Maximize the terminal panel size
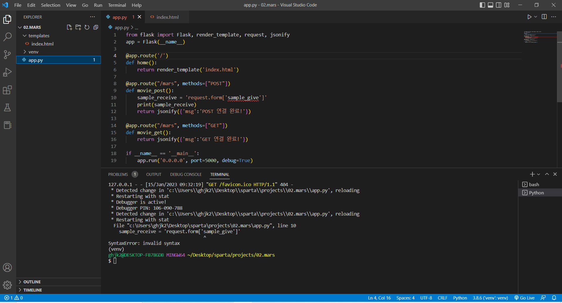The width and height of the screenshot is (562, 303). pyautogui.click(x=547, y=174)
